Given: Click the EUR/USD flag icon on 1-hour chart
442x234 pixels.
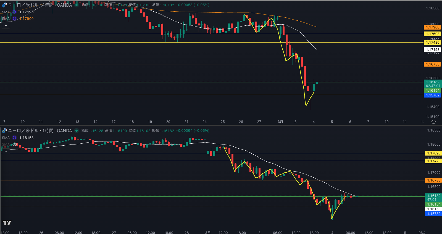Looking at the screenshot, I should click(4, 131).
